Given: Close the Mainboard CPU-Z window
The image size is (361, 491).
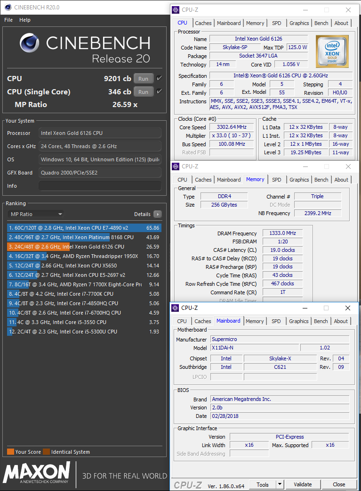Looking at the screenshot, I should point(347,308).
